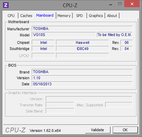Click the BIOS version 1.10 field
This screenshot has height=137, width=142.
tap(82, 78)
